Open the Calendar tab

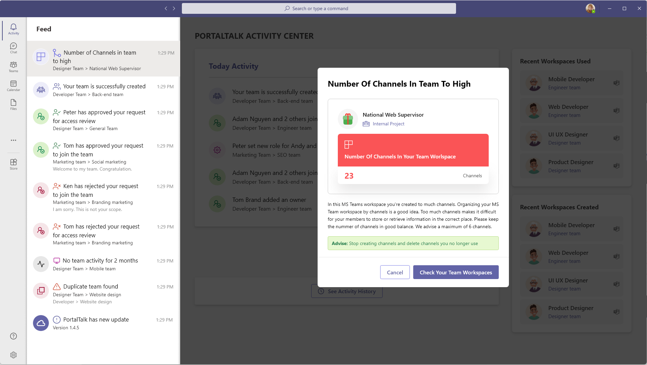[13, 86]
